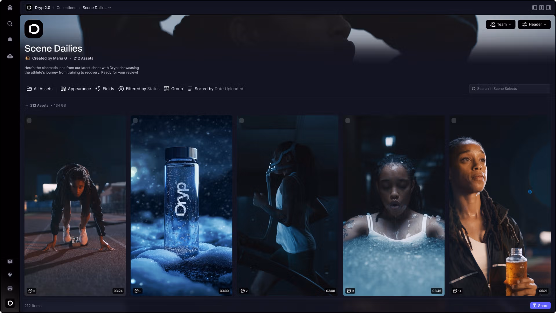The width and height of the screenshot is (556, 313).
Task: Click the Share button
Action: pos(540,305)
